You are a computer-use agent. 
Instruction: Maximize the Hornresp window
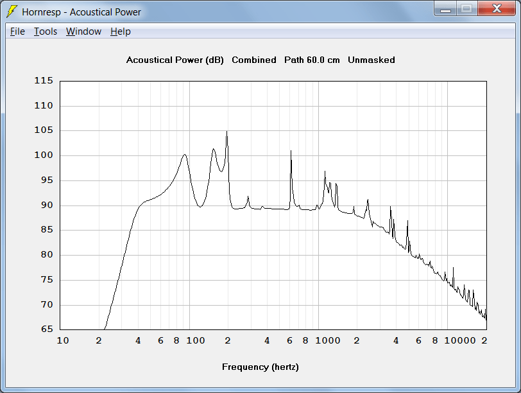point(467,9)
